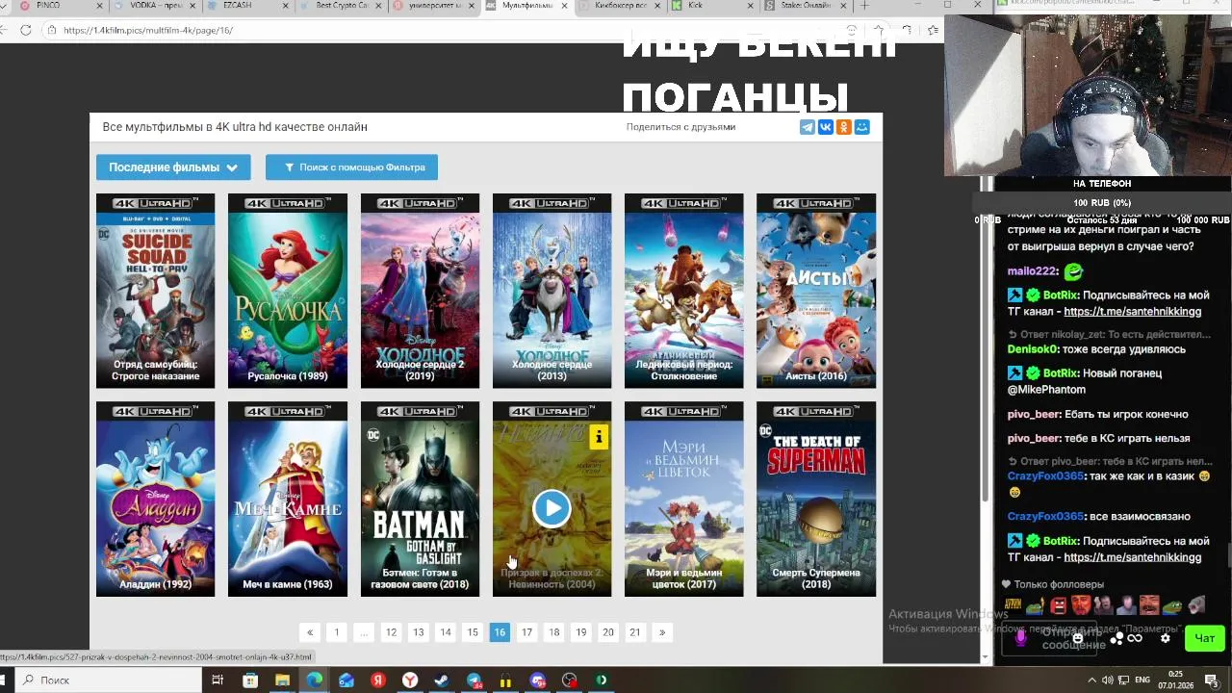Open Microsoft Edge from taskbar
This screenshot has height=693, width=1232.
coord(314,680)
